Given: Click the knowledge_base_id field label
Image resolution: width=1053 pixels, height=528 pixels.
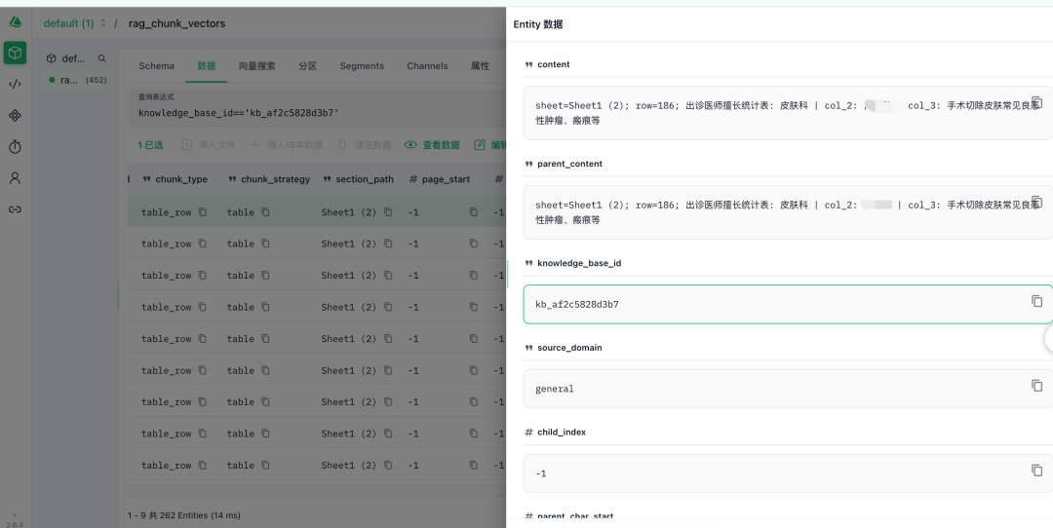Looking at the screenshot, I should 579,263.
